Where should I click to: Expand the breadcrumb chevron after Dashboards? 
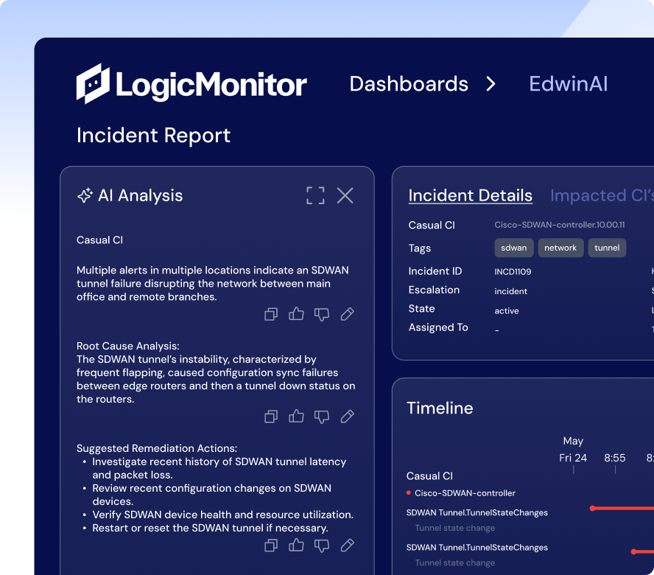[491, 84]
